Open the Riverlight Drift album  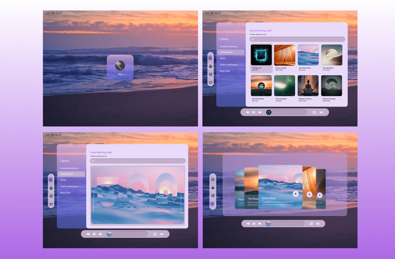pos(261,55)
